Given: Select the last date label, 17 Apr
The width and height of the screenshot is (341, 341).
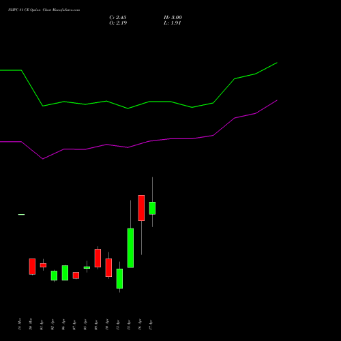Looking at the screenshot, I should pos(151,325).
